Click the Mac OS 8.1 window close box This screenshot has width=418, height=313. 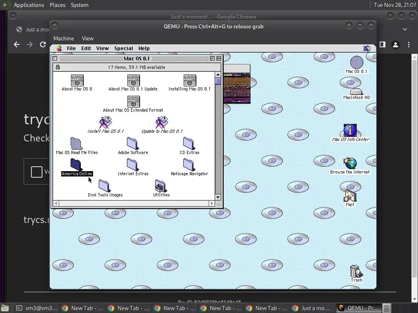[x=55, y=59]
